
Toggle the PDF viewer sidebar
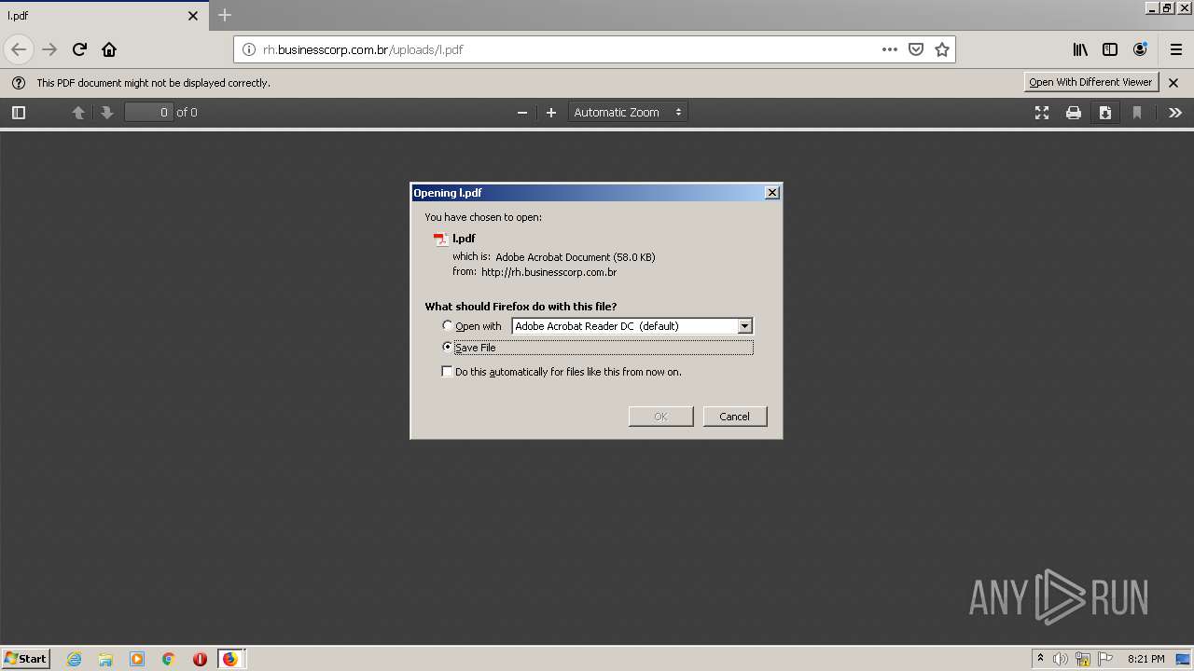click(x=19, y=113)
